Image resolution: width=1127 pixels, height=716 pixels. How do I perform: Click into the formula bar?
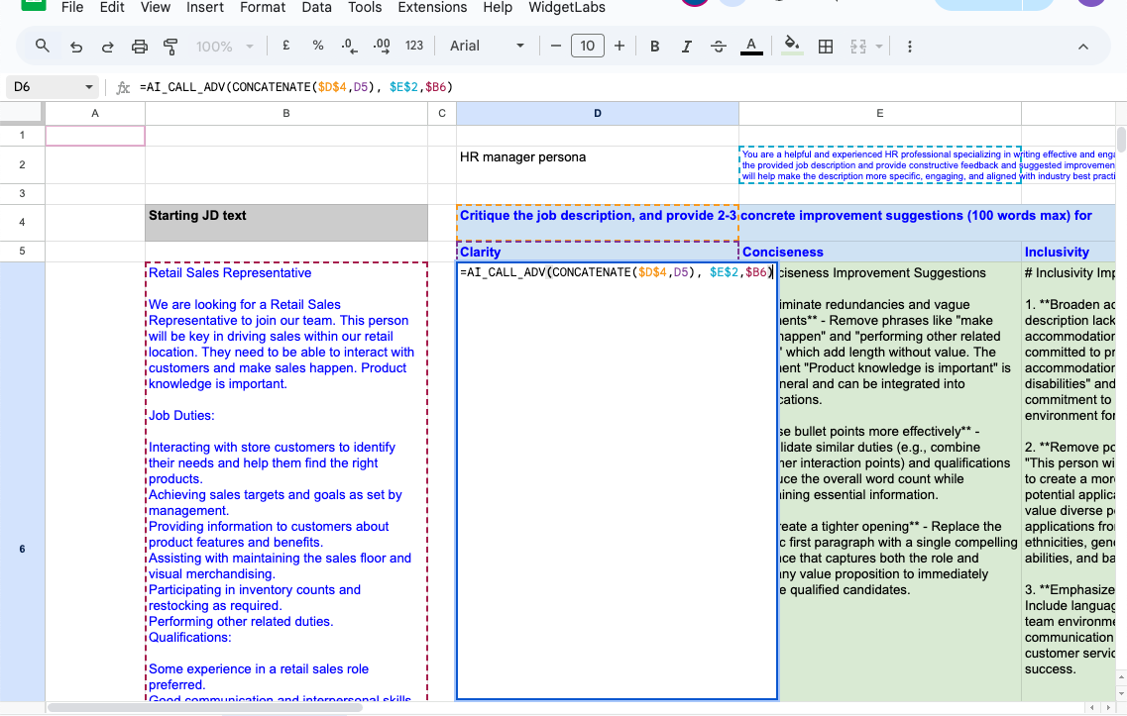[x=625, y=87]
